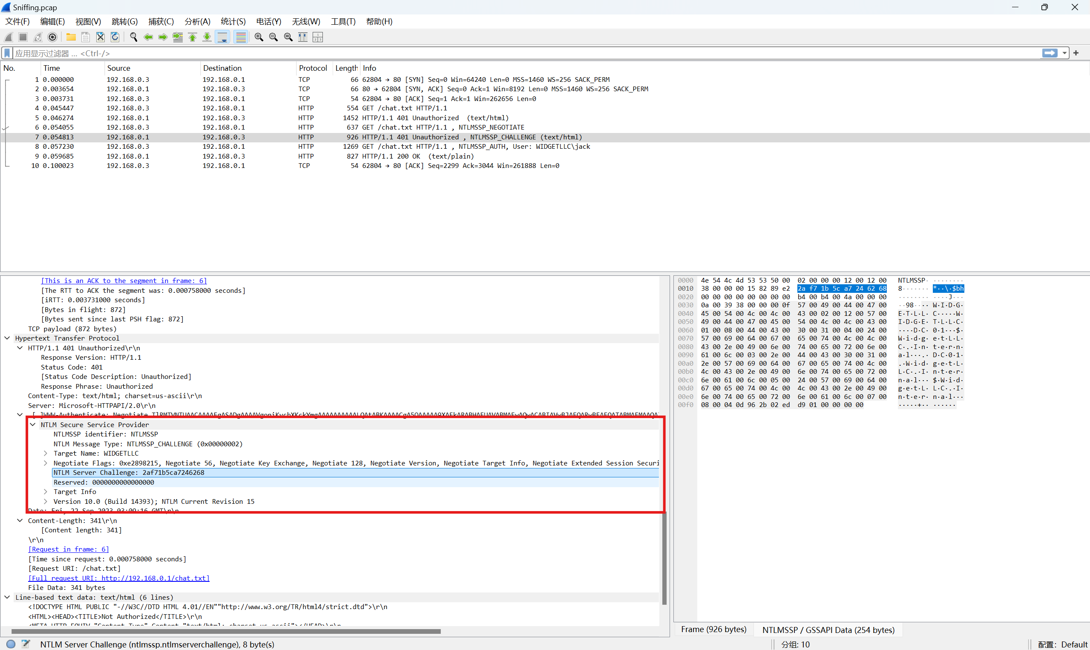Image resolution: width=1090 pixels, height=650 pixels.
Task: Open a capture file with folder icon
Action: coord(71,37)
